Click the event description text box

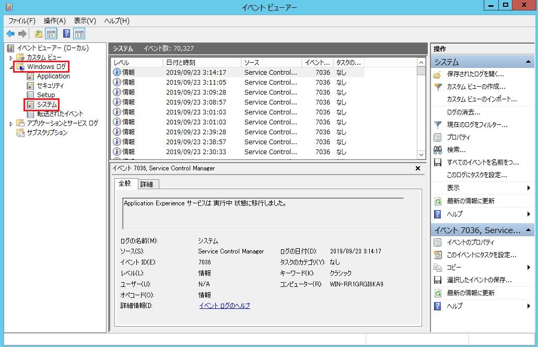click(263, 213)
